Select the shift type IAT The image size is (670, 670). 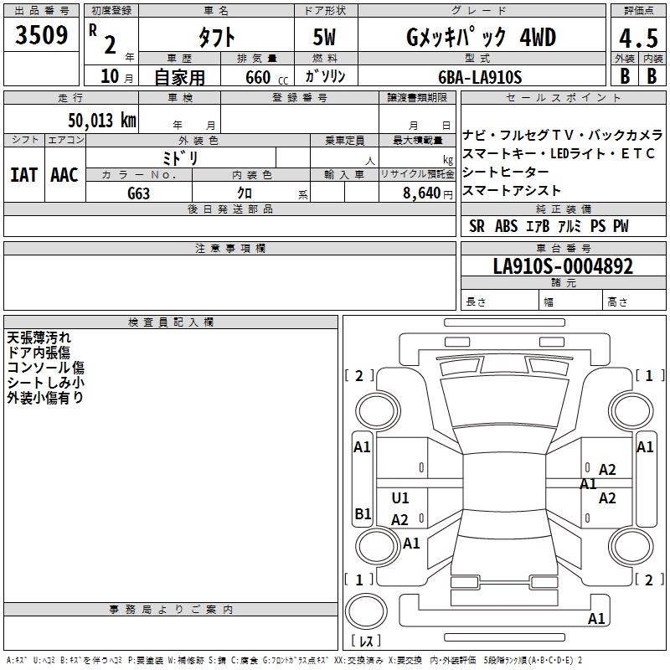click(x=24, y=175)
